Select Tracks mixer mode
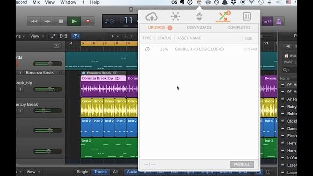 click(x=100, y=172)
